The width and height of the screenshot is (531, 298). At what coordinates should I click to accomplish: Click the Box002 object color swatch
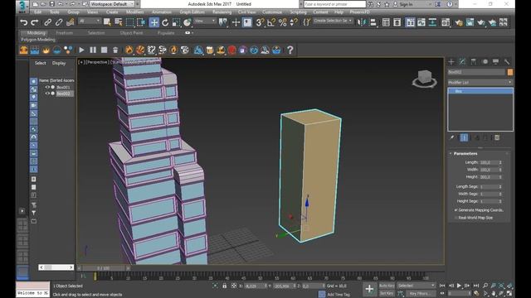(x=509, y=72)
